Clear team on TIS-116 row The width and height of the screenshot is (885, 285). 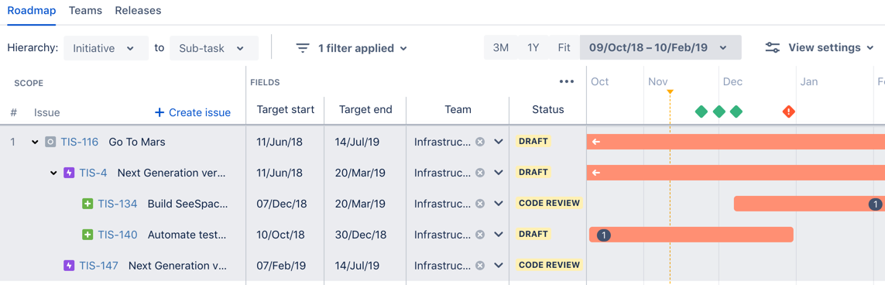(x=480, y=142)
